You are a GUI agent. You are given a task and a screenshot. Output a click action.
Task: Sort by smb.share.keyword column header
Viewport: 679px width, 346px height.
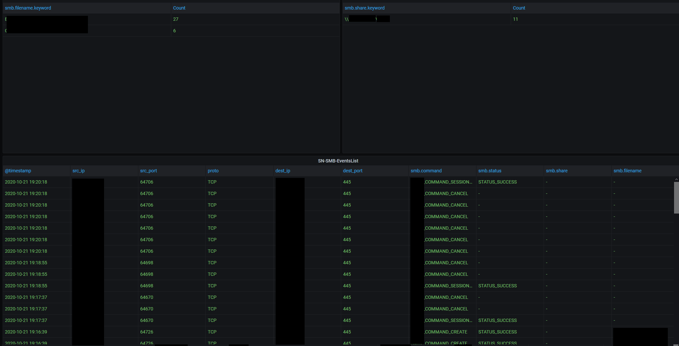click(365, 8)
